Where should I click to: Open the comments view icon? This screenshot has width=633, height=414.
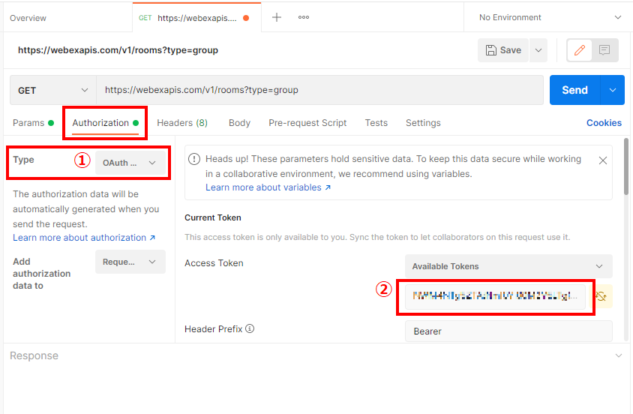pyautogui.click(x=604, y=50)
